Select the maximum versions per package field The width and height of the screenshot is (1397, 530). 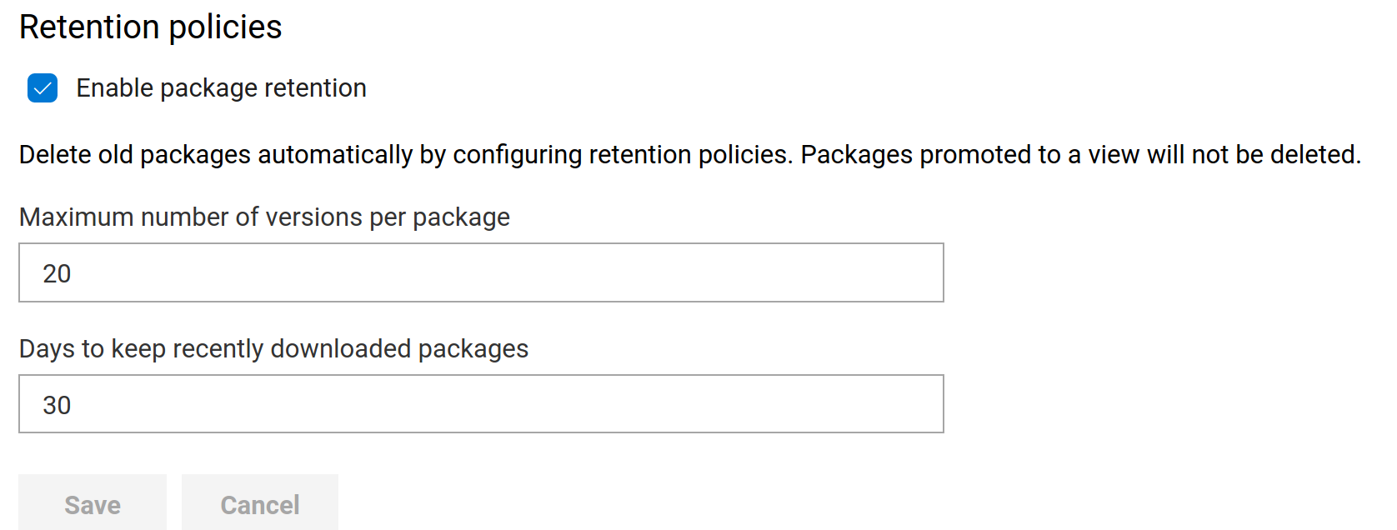pos(481,272)
